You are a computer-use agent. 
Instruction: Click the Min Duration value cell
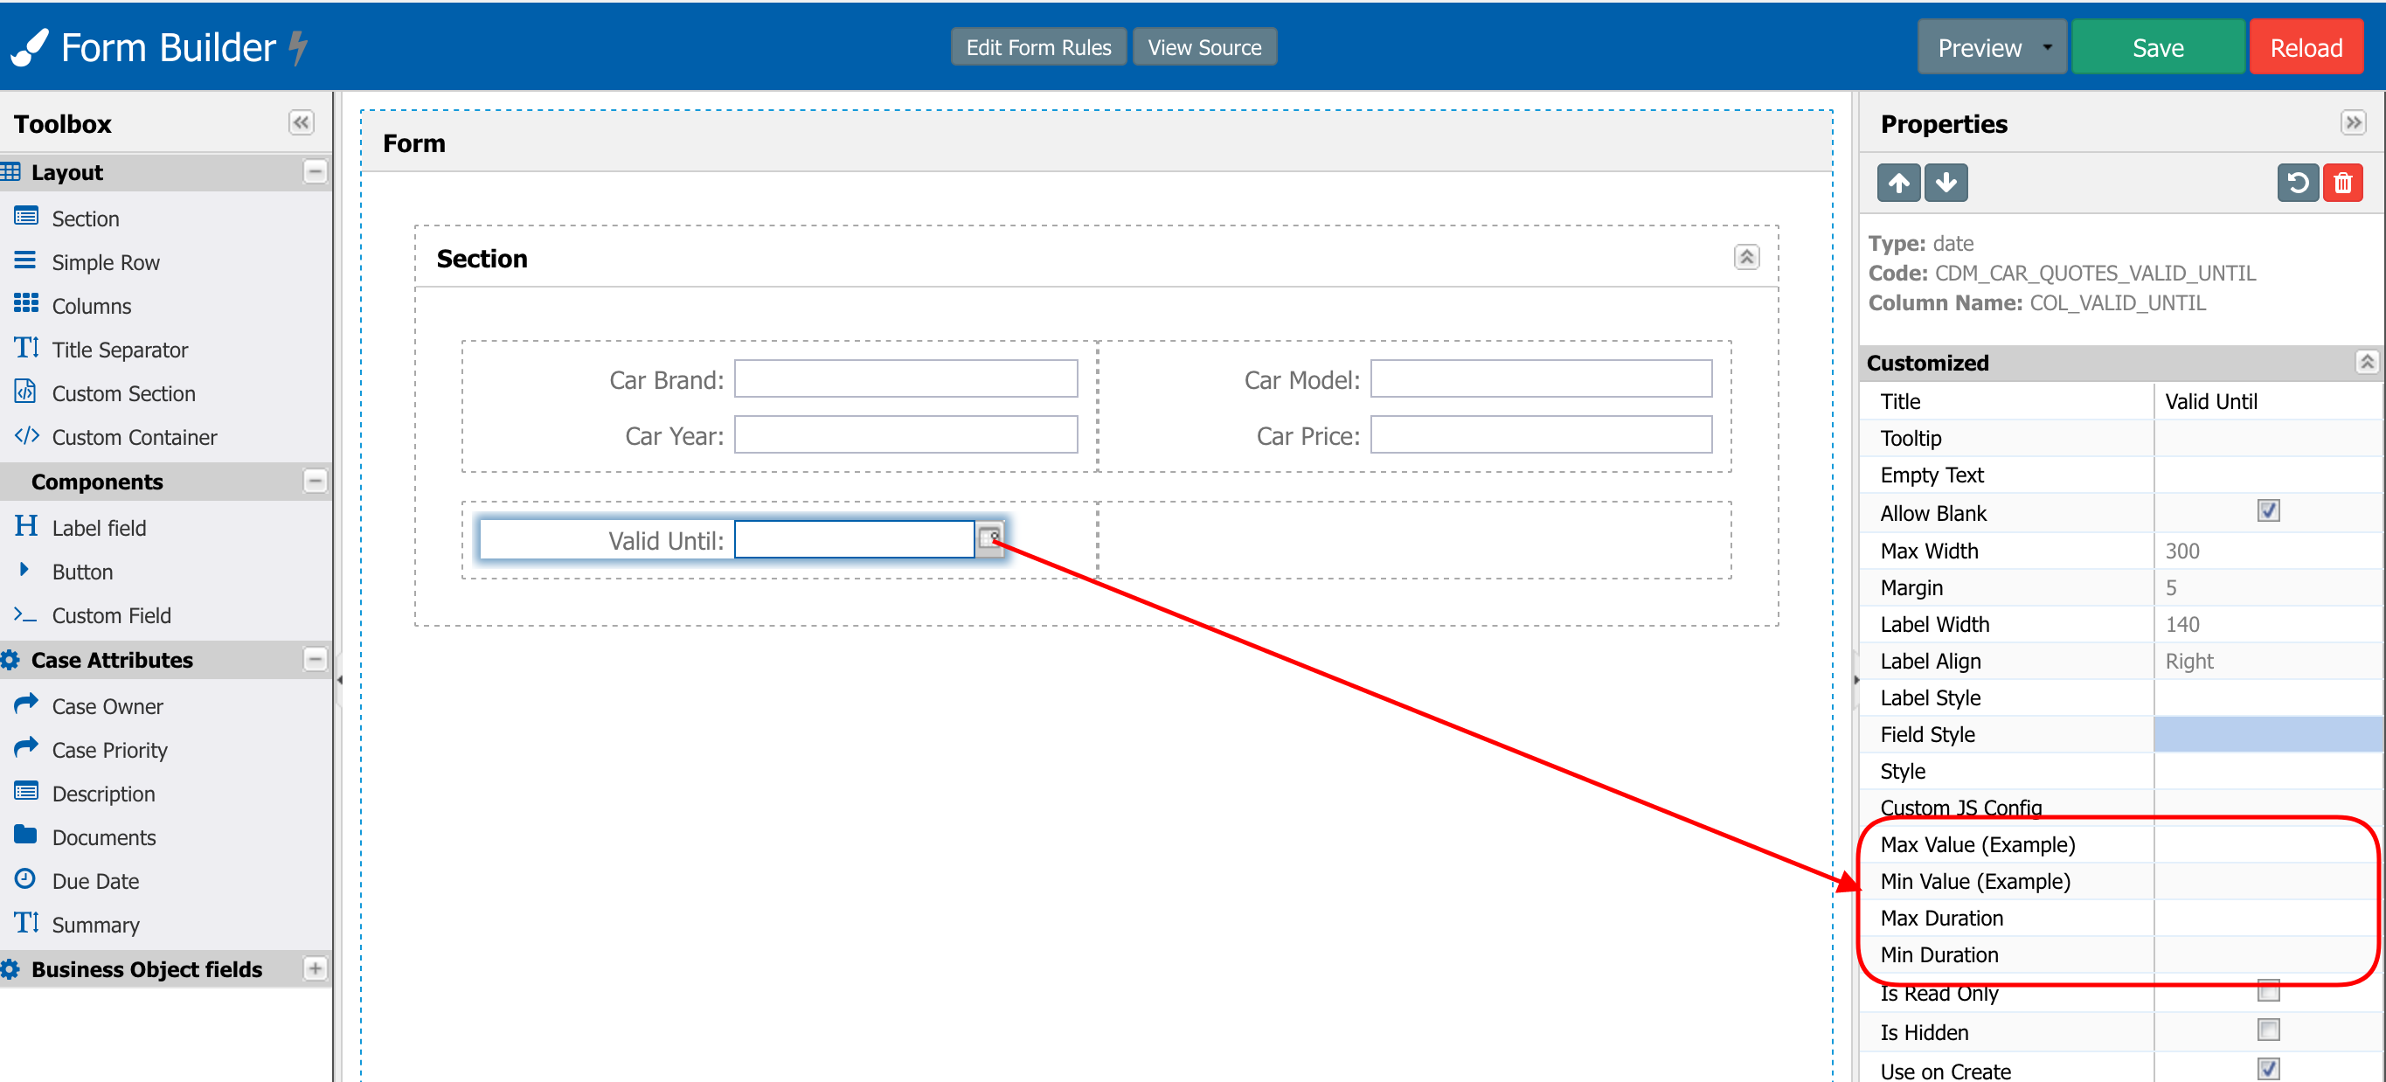click(x=2267, y=955)
